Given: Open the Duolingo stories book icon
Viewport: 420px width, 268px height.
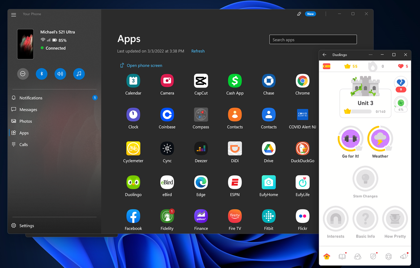Looking at the screenshot, I should pos(342,256).
